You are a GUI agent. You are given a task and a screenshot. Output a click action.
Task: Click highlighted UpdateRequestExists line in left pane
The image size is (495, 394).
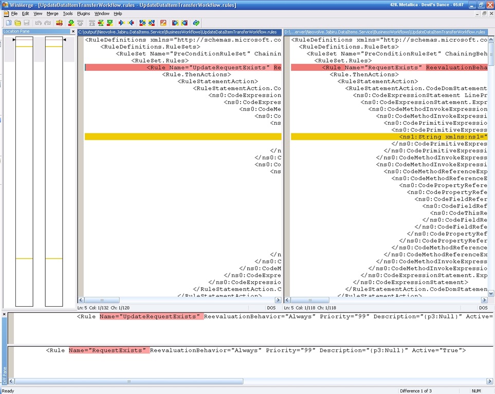[183, 67]
